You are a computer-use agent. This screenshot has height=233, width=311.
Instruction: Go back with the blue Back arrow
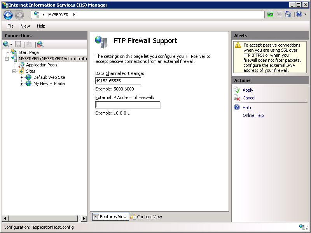pos(8,15)
